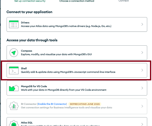Screen dimensions: 152x126
Task: Open Atlas SQL via its right chevron
Action: click(x=142, y=124)
